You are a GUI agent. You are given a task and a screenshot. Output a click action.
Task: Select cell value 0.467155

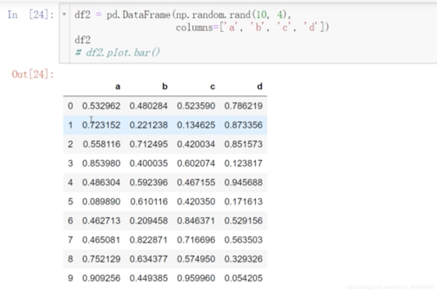click(196, 182)
